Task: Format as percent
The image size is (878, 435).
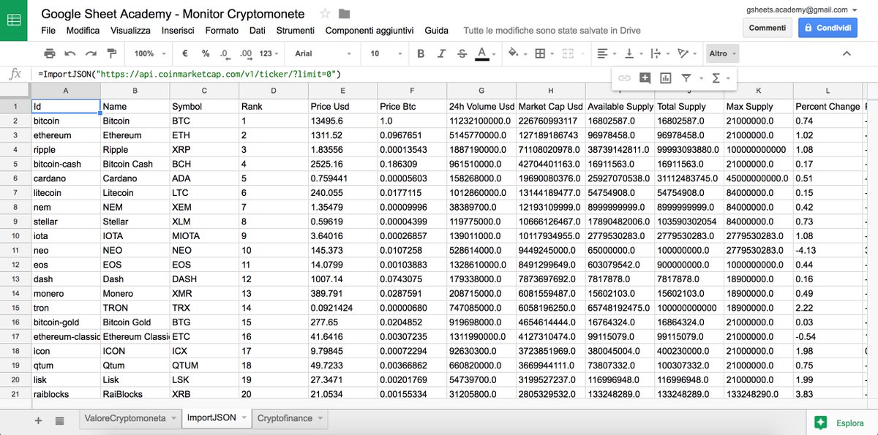Action: click(x=206, y=53)
